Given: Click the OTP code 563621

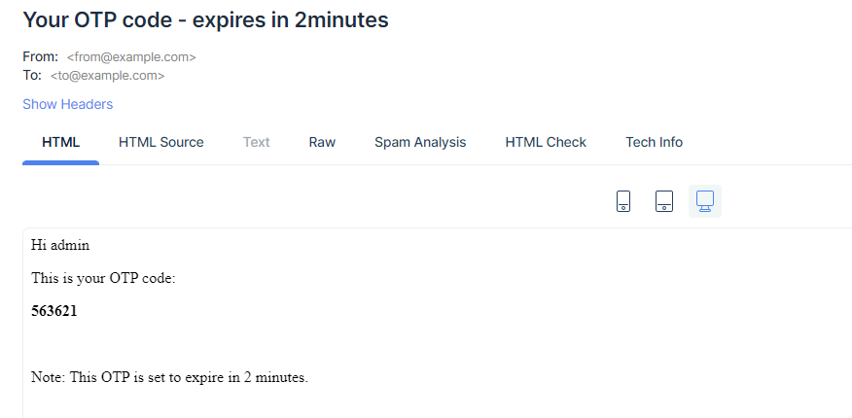Looking at the screenshot, I should [x=54, y=311].
